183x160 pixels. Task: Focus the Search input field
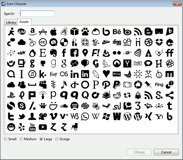point(37,14)
